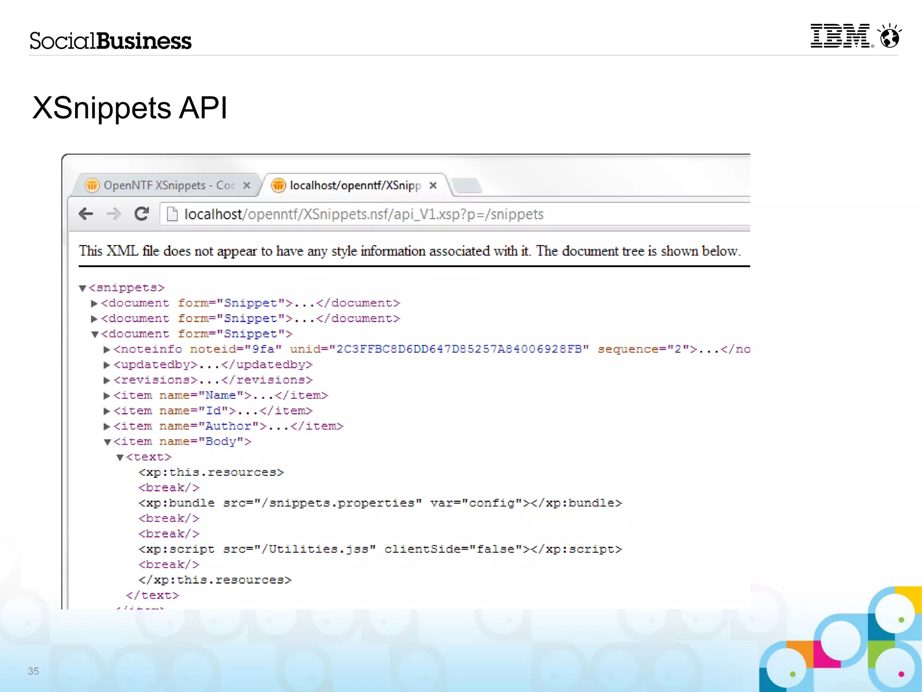Click the xp:this.resources opening tag
The image size is (922, 692).
(211, 472)
